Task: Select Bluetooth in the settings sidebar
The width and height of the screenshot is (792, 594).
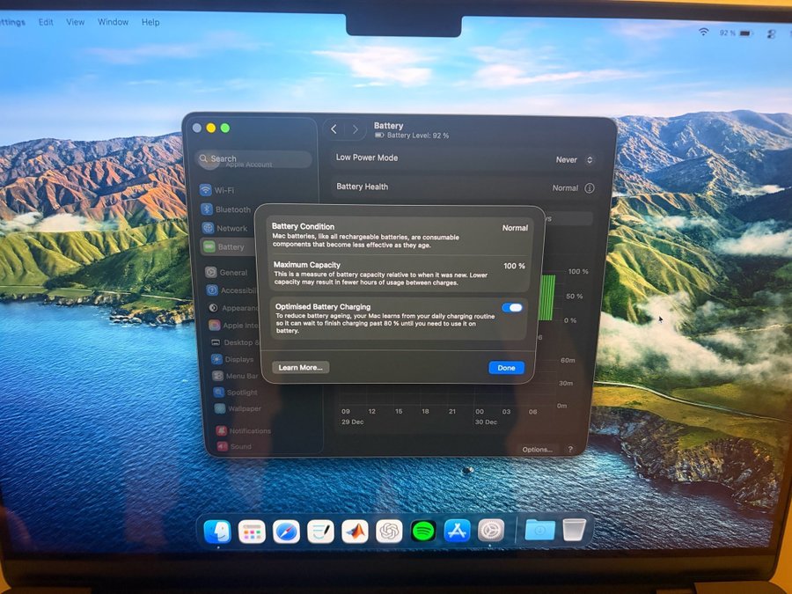Action: click(232, 209)
